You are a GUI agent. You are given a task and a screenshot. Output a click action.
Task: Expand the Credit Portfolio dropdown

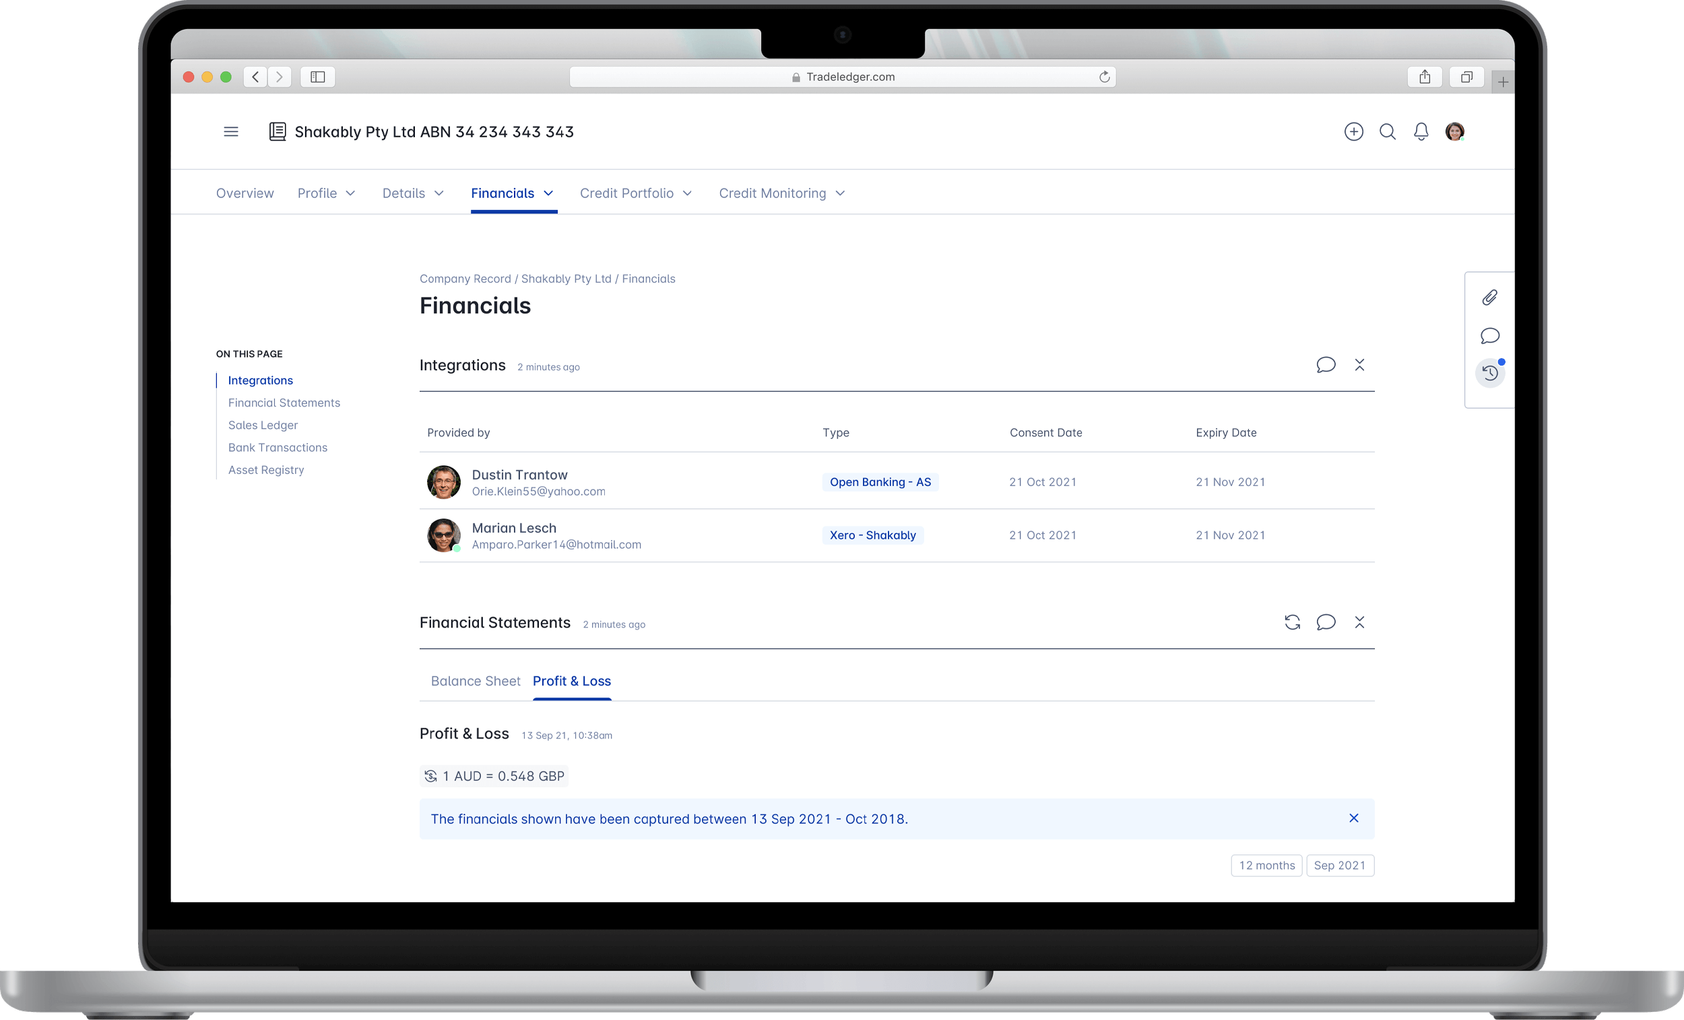[x=636, y=193]
